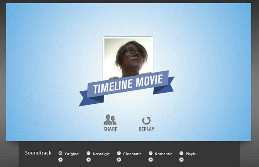
Task: Play the Playful soundtrack preview
Action: point(181,160)
